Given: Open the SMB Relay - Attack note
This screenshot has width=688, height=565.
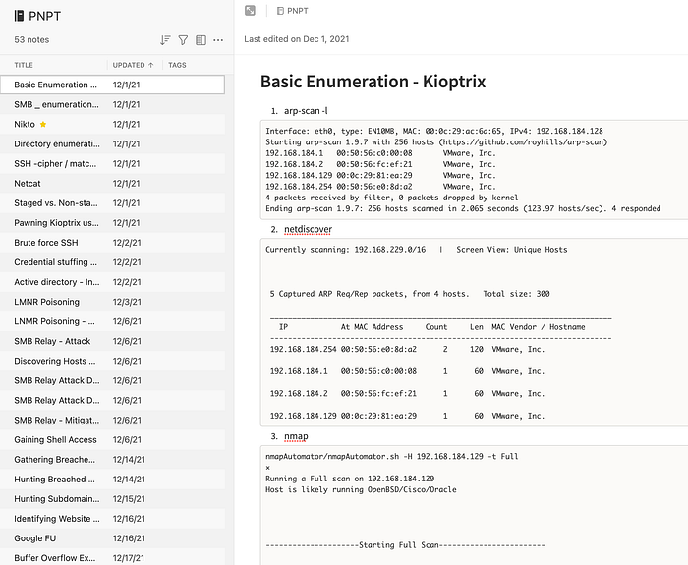Looking at the screenshot, I should (112, 341).
